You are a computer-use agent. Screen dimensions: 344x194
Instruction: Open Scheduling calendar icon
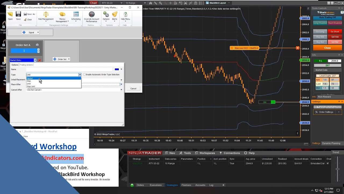76,14
